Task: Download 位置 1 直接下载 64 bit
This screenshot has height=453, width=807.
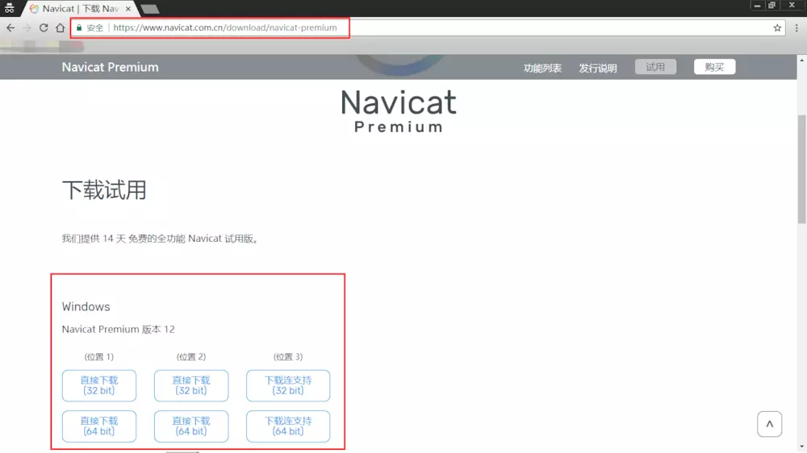Action: (98, 426)
